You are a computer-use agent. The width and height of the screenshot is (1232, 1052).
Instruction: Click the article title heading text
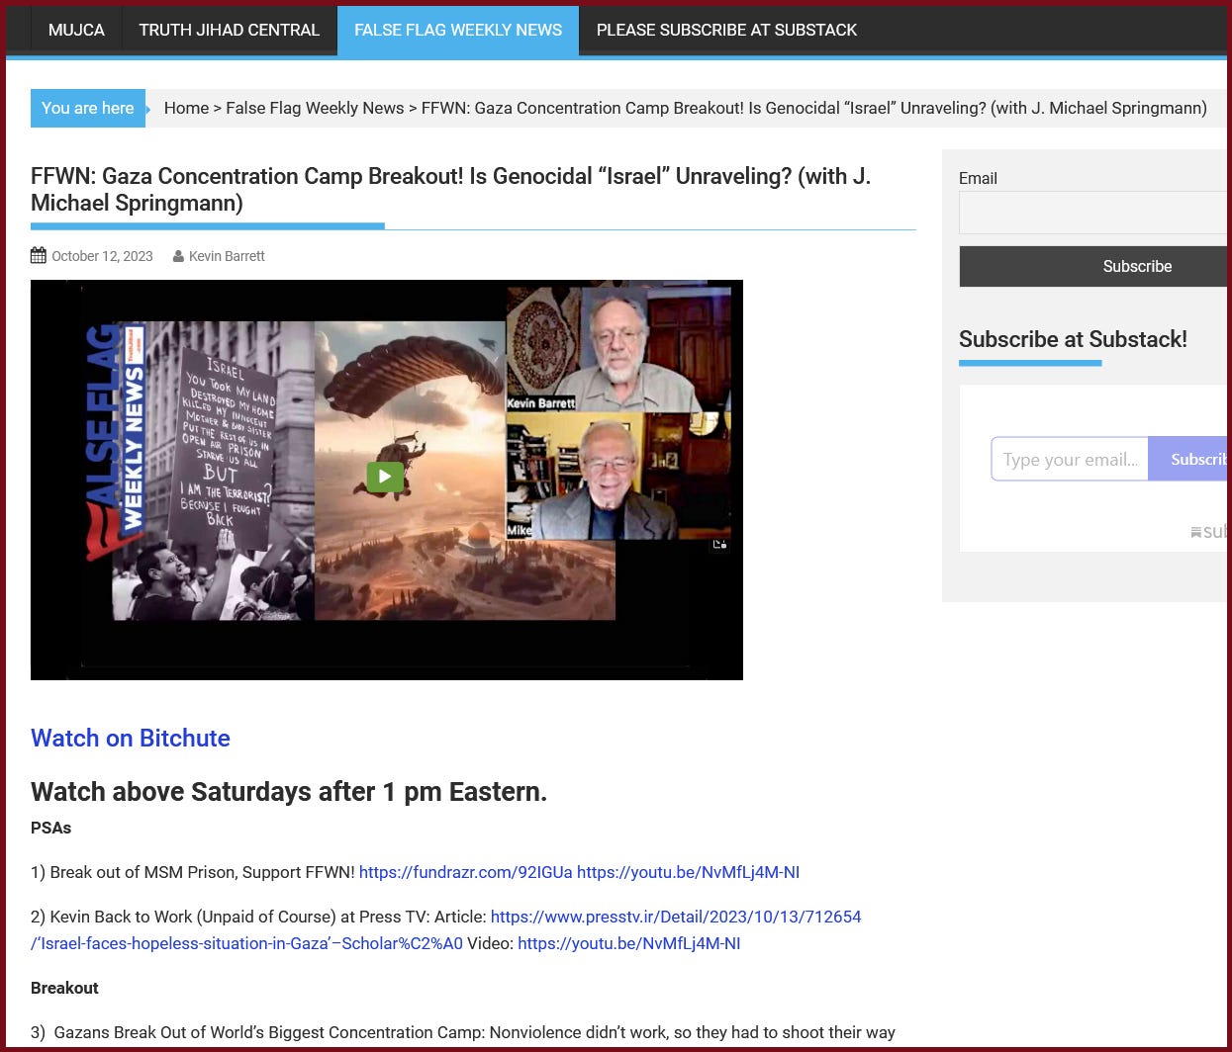(x=450, y=189)
